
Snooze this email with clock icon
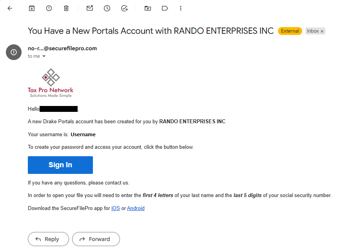[x=107, y=8]
